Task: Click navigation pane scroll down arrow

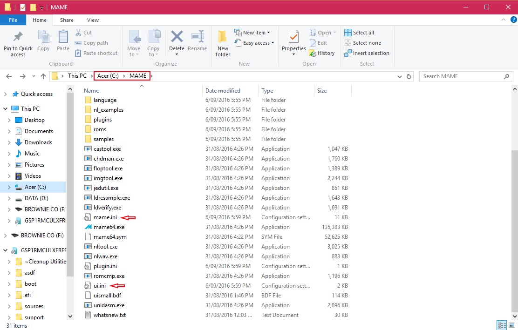Action: pos(70,316)
